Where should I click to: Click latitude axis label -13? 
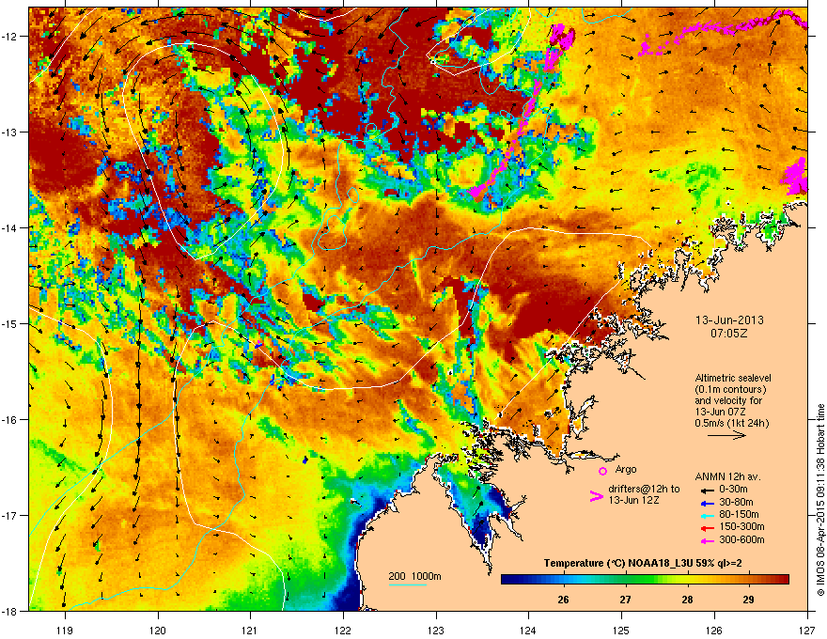coord(10,132)
